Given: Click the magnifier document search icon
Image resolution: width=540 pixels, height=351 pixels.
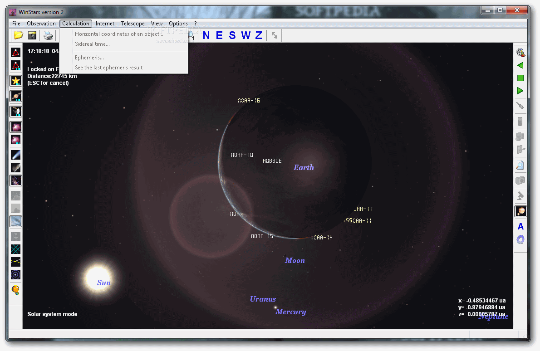Looking at the screenshot, I should 520,165.
